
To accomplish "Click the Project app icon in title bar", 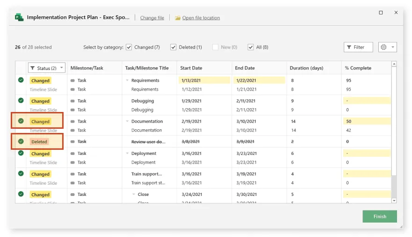I will click(x=19, y=18).
